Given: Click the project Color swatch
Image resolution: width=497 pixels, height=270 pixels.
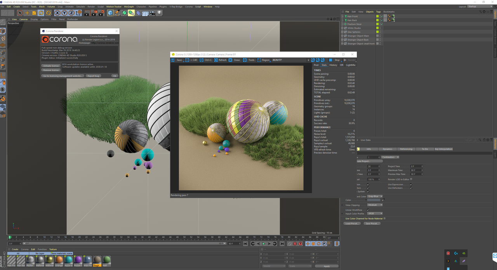Looking at the screenshot, I should pos(374,200).
